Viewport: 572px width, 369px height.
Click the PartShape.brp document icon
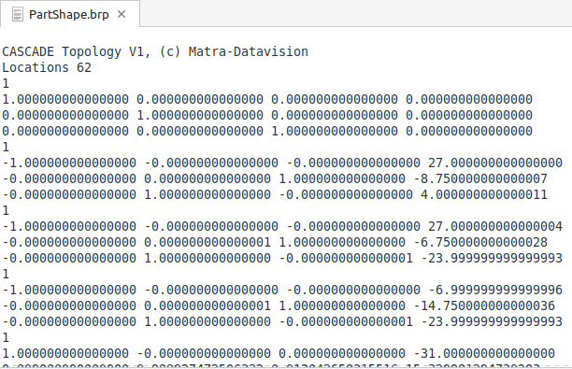[17, 15]
